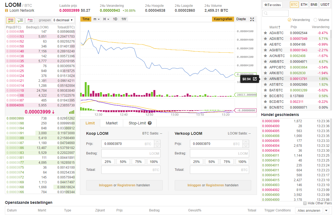Sort market list by Verandering column header
The image size is (336, 218).
pyautogui.click(x=320, y=27)
